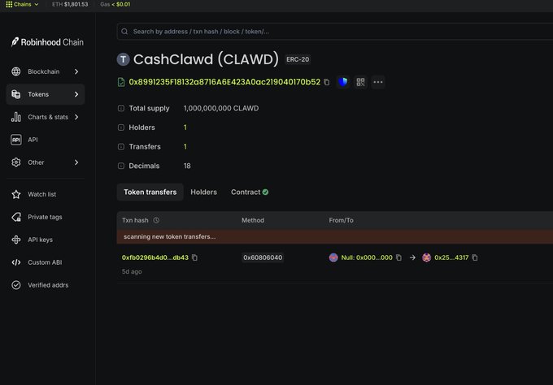553x385 pixels.
Task: Click the 1,000,000,000 CLAWD supply value
Action: (221, 109)
